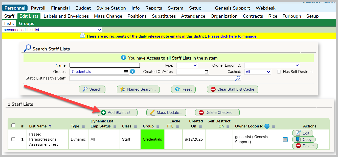Click the Groups list menu icon

pyautogui.click(x=126, y=72)
